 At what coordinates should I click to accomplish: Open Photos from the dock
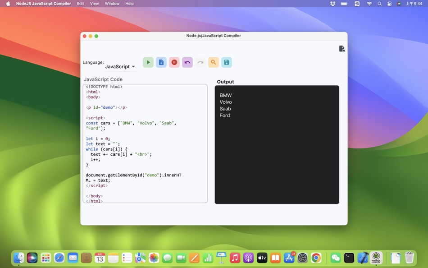154,258
